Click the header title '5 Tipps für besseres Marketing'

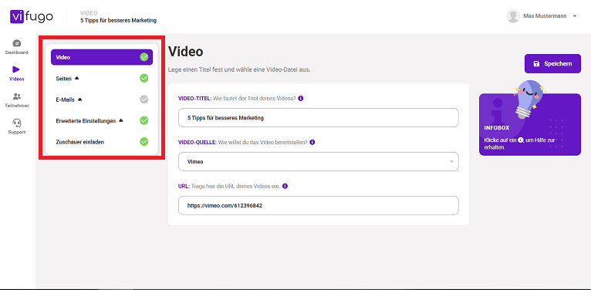point(118,20)
